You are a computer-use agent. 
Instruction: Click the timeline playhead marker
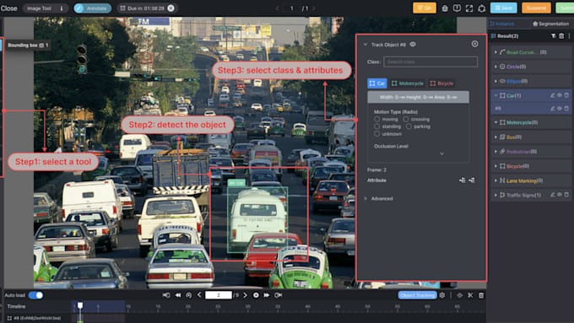(x=80, y=305)
